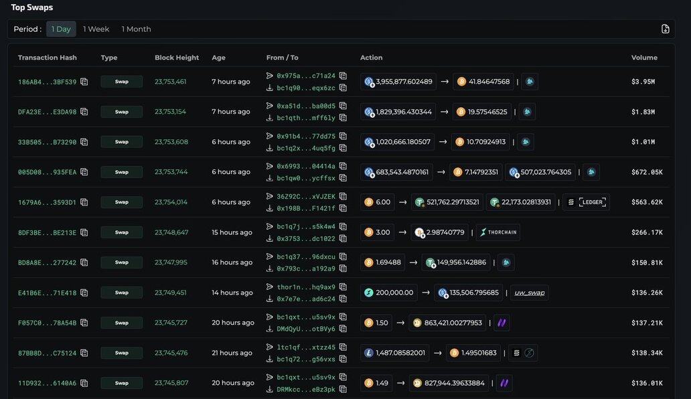Copy recipient address DMdQyU...otBVy6
691x399 pixels.
click(x=343, y=329)
